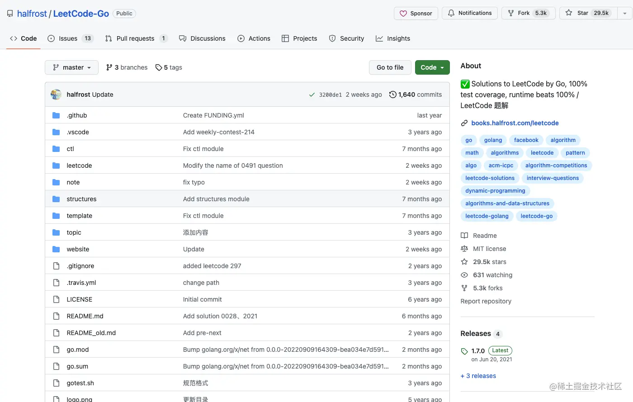Click halfrost's avatar in the commit bar
The image size is (633, 402).
pyautogui.click(x=56, y=95)
